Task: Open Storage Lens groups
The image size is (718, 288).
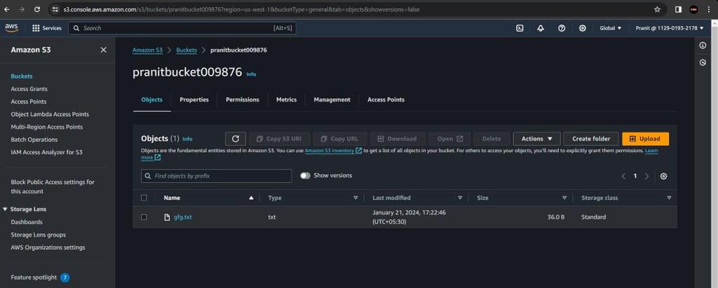Action: pyautogui.click(x=38, y=235)
